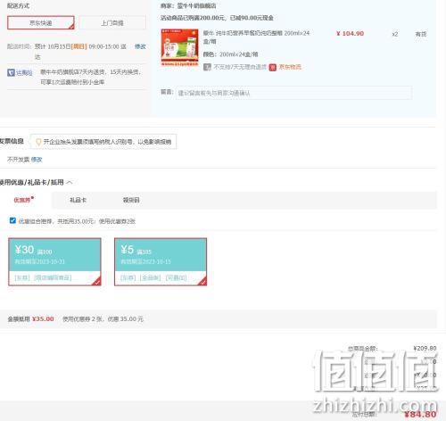Select the 优惠券 tab
The width and height of the screenshot is (446, 421).
click(23, 200)
